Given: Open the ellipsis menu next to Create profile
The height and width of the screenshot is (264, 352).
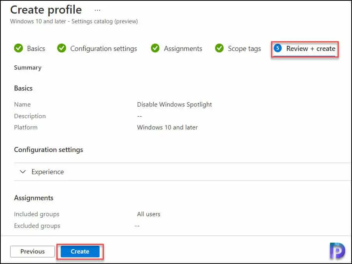Looking at the screenshot, I should point(97,10).
